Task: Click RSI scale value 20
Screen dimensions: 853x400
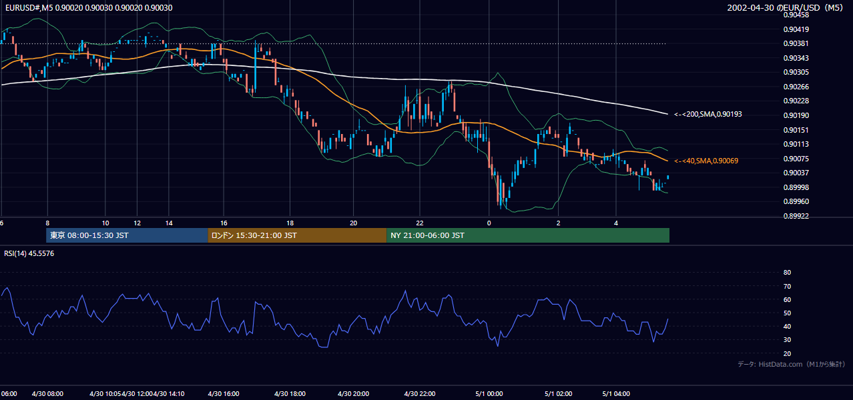Action: (x=787, y=353)
